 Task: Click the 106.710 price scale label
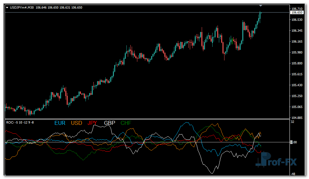297,9
